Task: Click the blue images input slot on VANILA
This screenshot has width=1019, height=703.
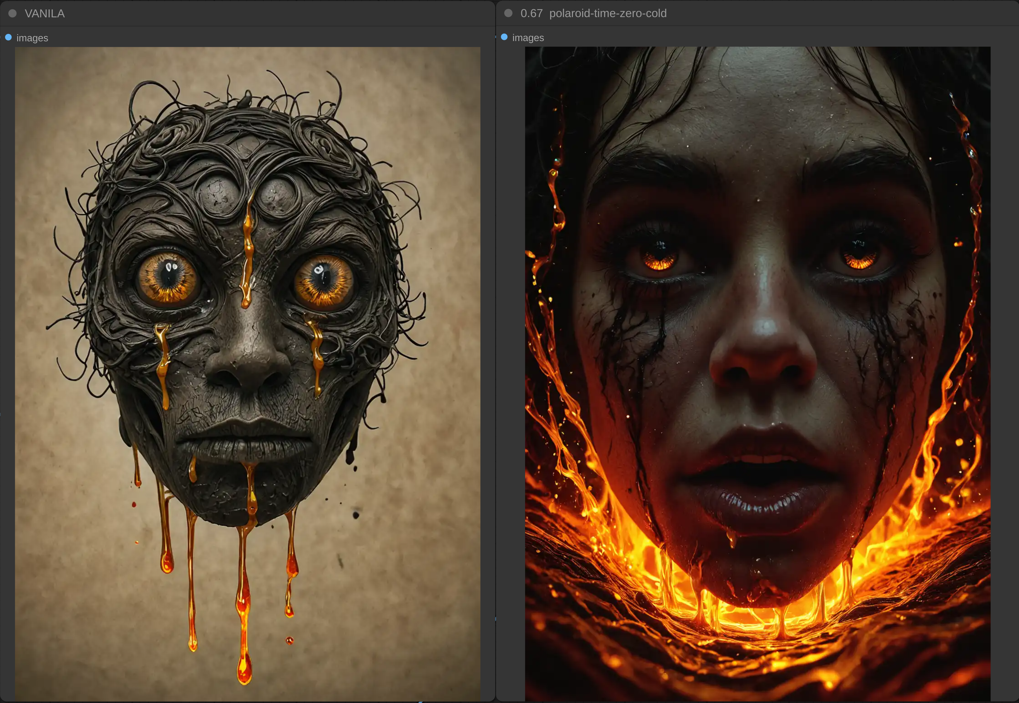Action: click(x=8, y=37)
